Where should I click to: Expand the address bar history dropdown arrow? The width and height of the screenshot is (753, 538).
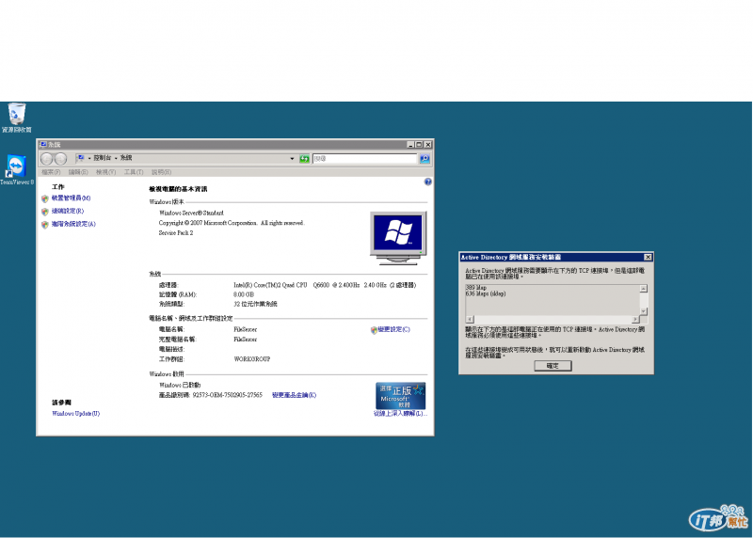(292, 159)
